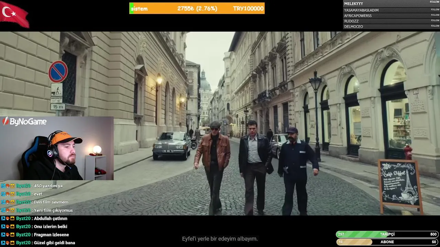Click the ByNoGame logo on the webcam
440x247 pixels.
pos(24,121)
